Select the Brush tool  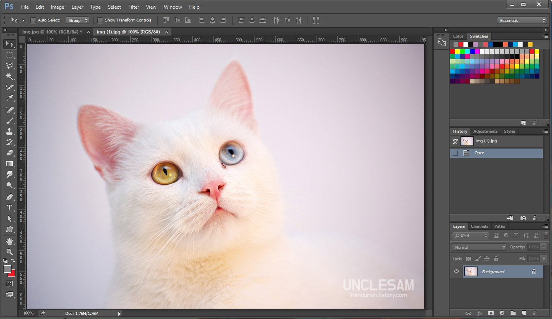(9, 121)
